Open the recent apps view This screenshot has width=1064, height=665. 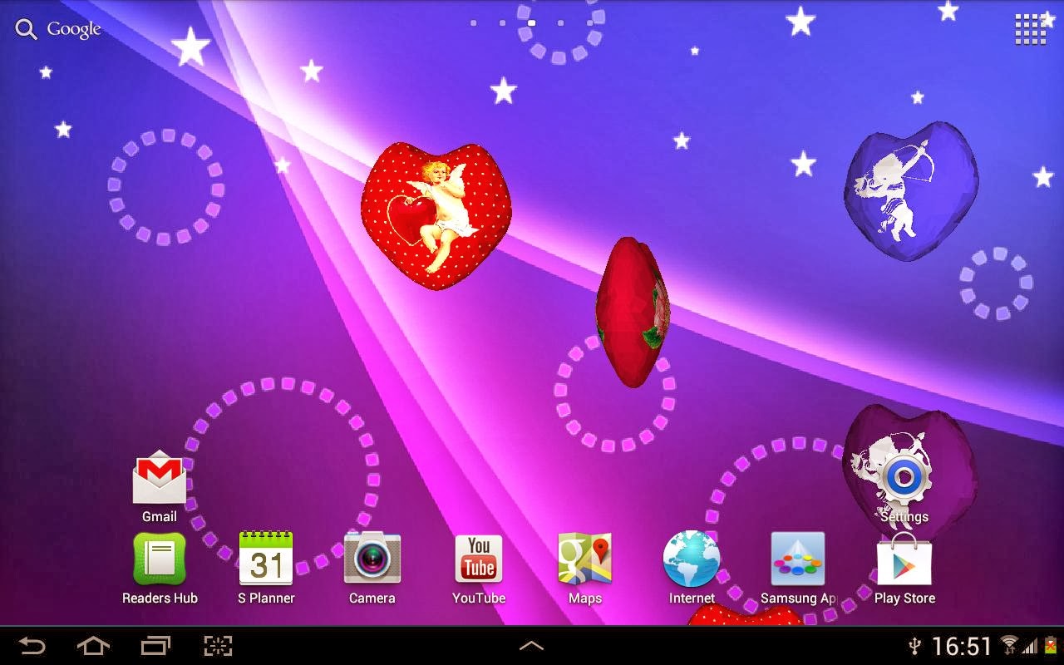[x=156, y=644]
